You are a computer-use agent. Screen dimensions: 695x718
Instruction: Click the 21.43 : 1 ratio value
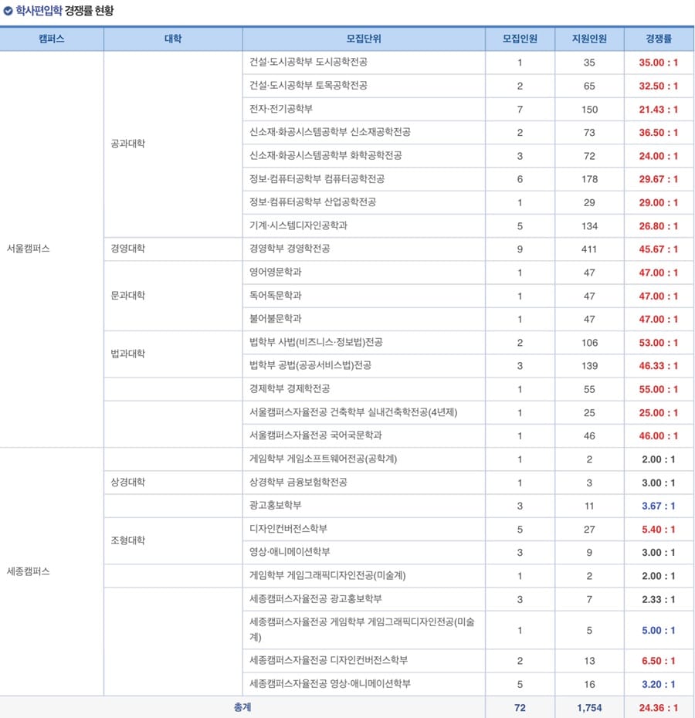click(x=659, y=110)
